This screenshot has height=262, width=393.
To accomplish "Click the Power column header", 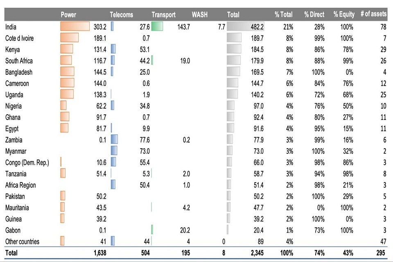I will pyautogui.click(x=68, y=15).
